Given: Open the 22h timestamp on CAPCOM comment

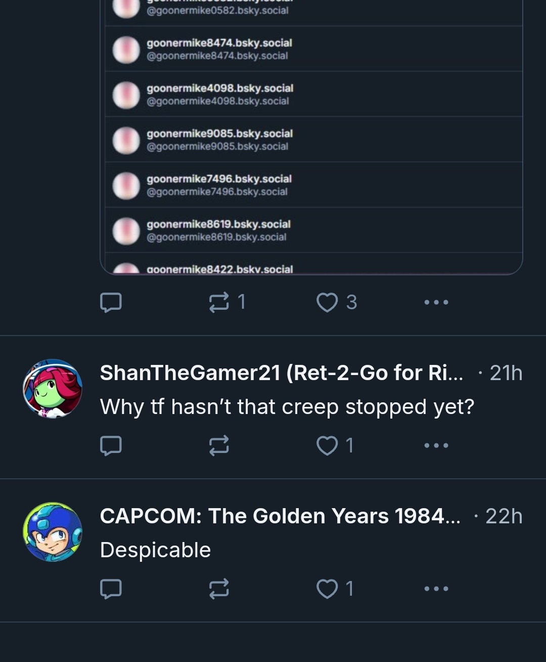Looking at the screenshot, I should (504, 516).
